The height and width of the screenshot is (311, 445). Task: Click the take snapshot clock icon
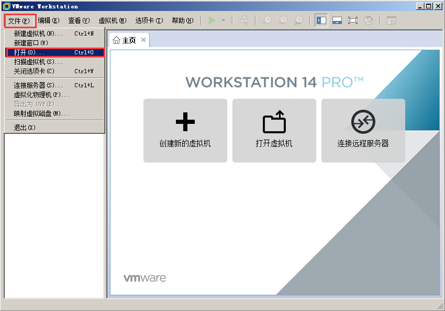(267, 20)
